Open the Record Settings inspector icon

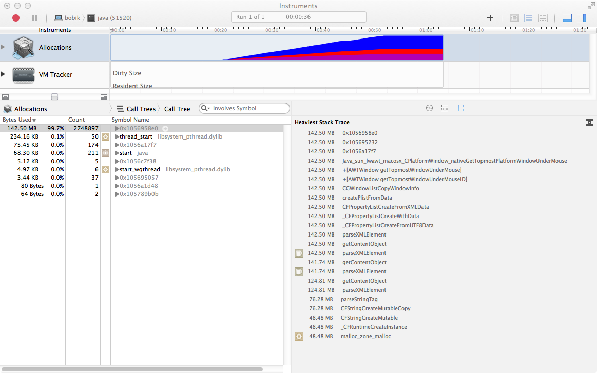pyautogui.click(x=430, y=108)
